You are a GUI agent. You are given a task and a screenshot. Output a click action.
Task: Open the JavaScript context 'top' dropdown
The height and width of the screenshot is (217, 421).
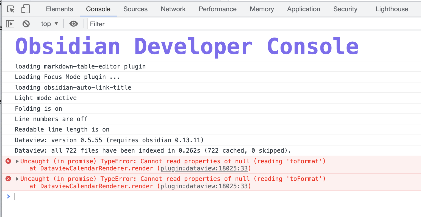49,24
